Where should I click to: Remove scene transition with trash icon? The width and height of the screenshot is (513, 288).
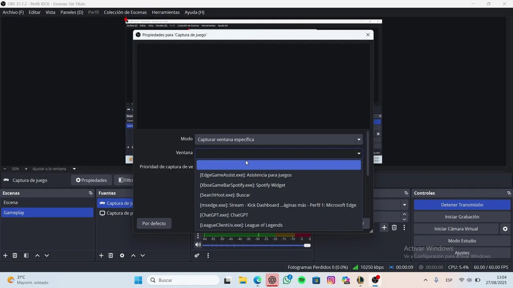tap(394, 228)
